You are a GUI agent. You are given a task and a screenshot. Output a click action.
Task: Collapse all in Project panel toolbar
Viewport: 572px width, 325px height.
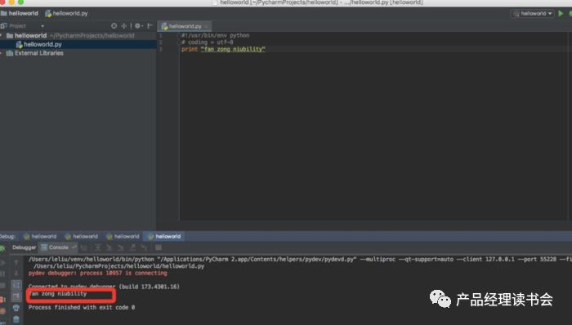(x=124, y=26)
